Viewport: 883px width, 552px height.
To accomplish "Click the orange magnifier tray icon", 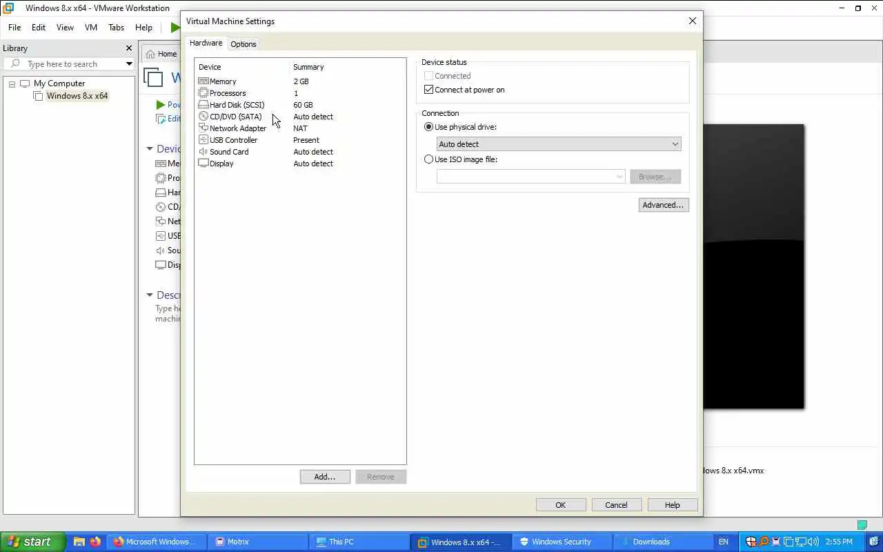I will point(764,542).
